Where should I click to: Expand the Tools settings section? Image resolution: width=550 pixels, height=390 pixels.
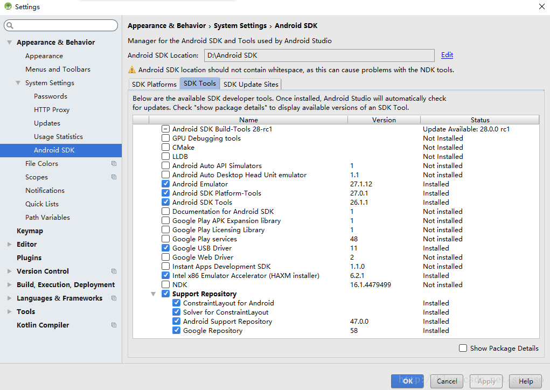coord(10,311)
